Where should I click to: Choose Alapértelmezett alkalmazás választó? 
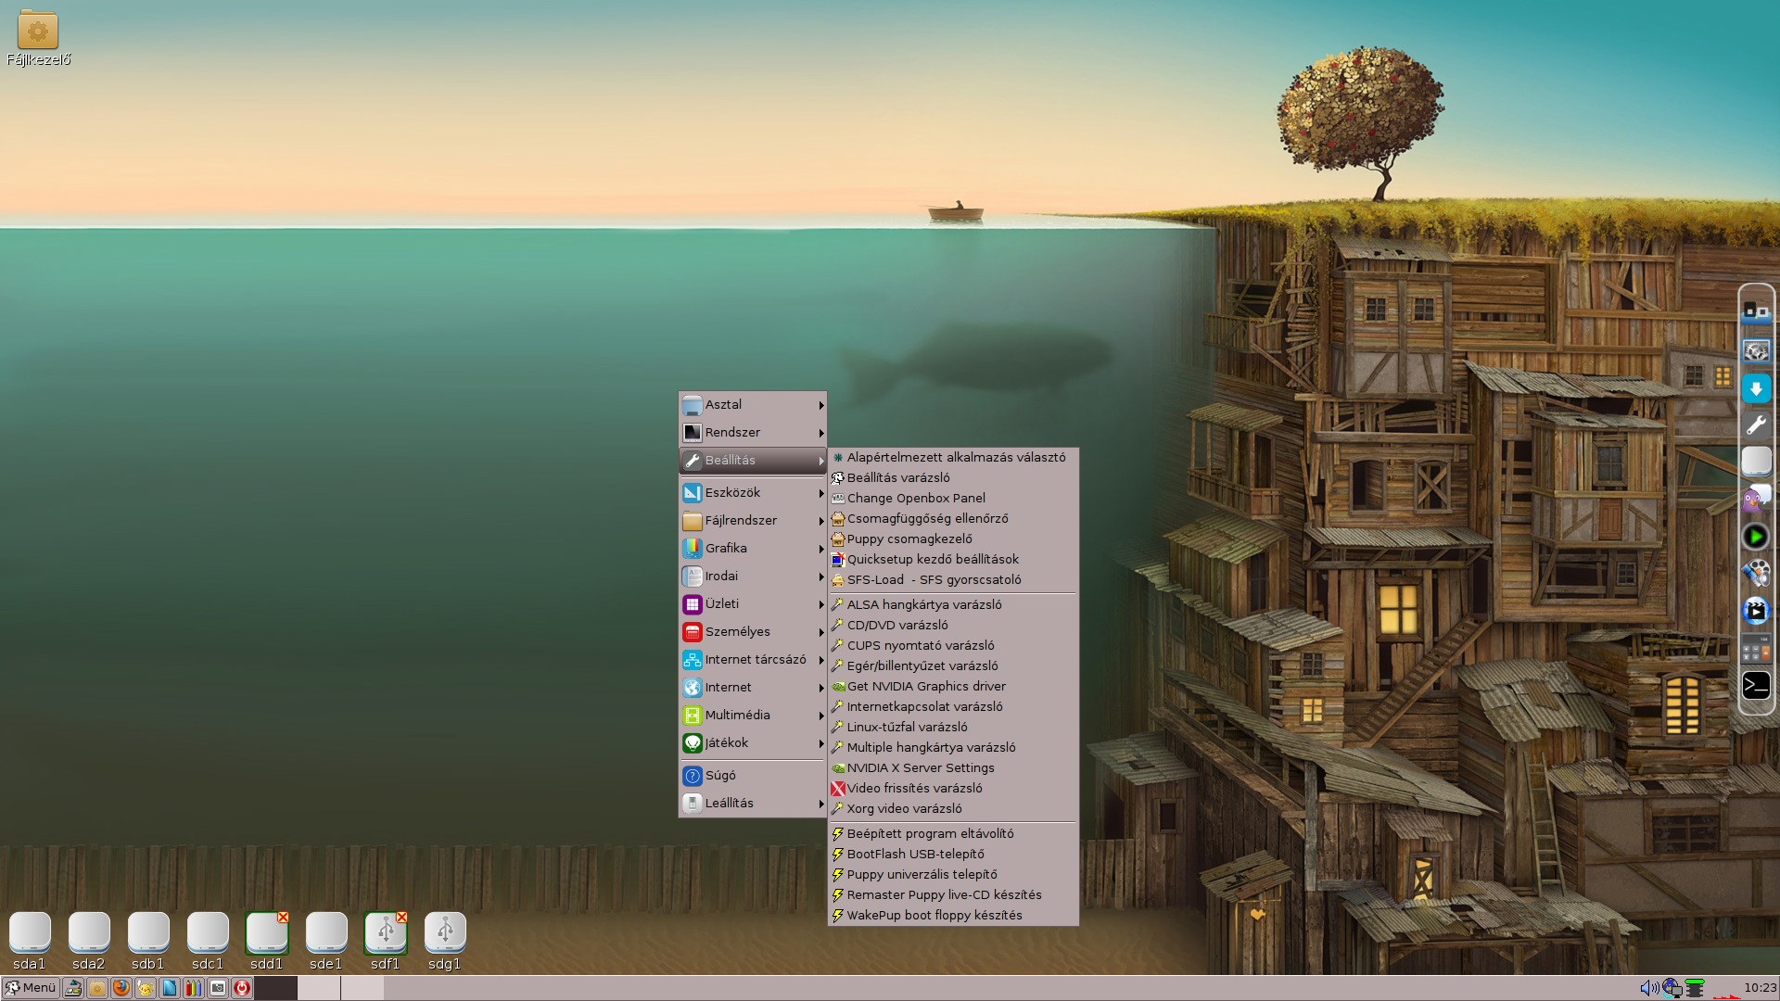953,458
